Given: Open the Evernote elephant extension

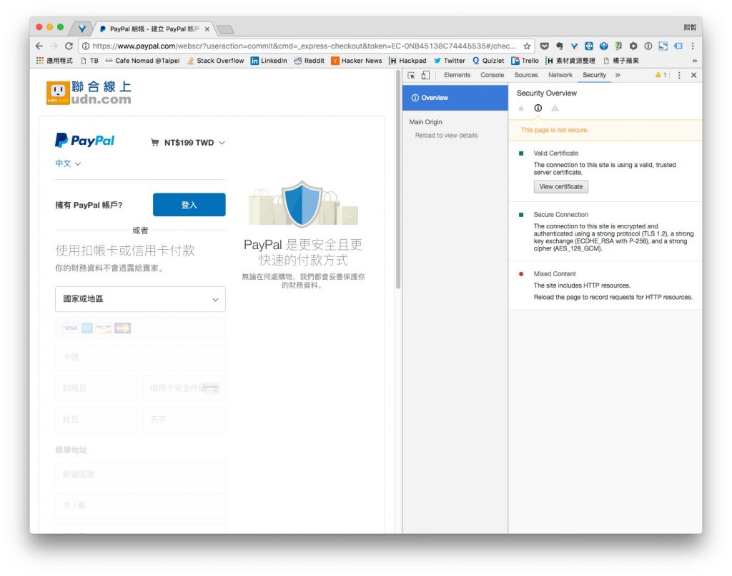Looking at the screenshot, I should pyautogui.click(x=559, y=46).
